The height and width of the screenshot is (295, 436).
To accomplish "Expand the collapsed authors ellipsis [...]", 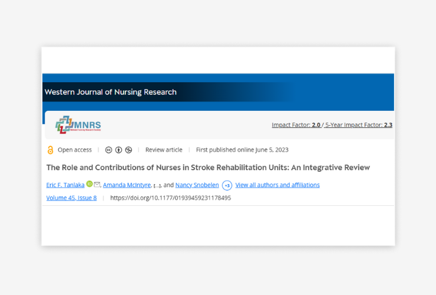I will pyautogui.click(x=157, y=185).
